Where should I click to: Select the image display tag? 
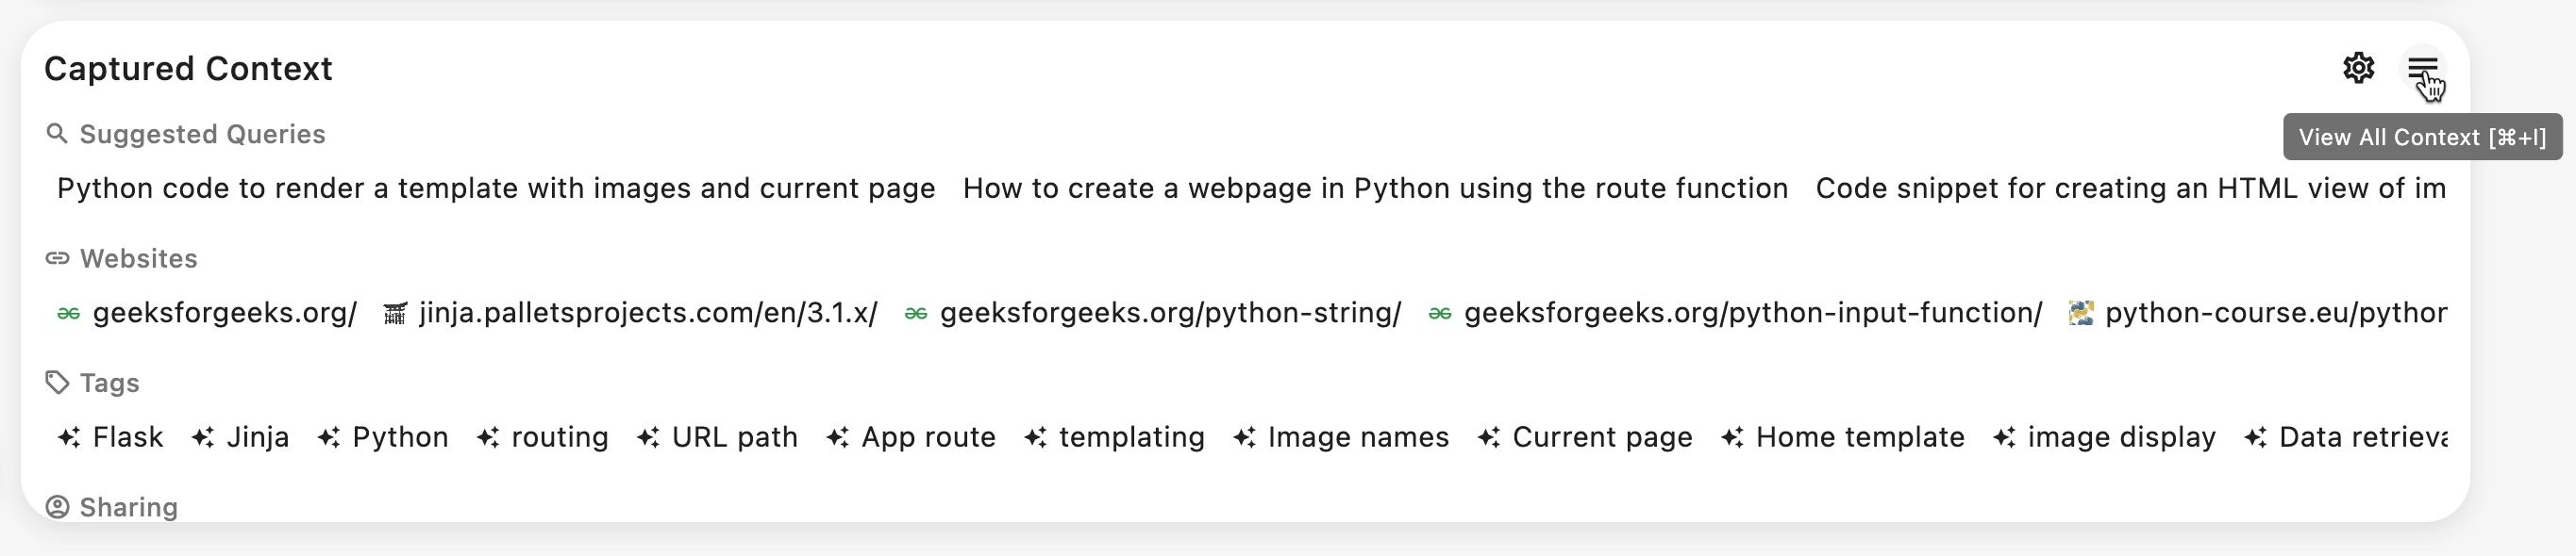2104,437
